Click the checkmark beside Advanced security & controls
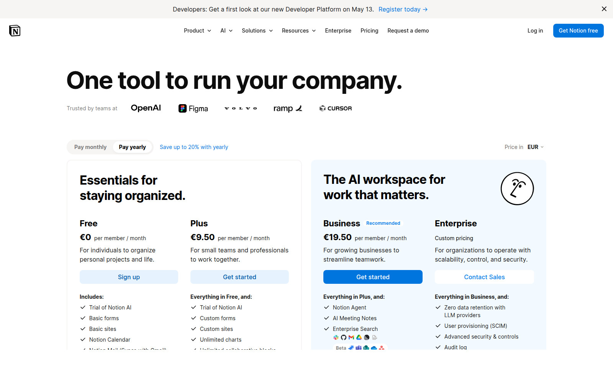The image size is (613, 383). (x=438, y=336)
